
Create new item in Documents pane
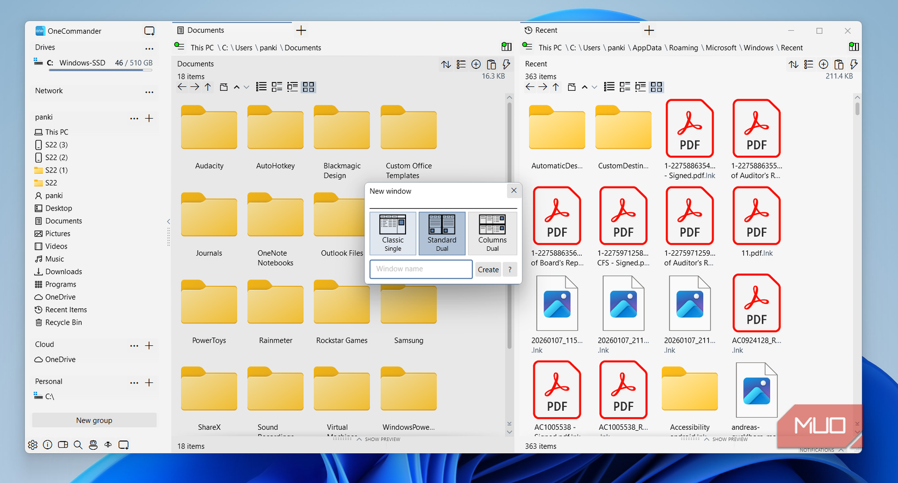[x=476, y=64]
